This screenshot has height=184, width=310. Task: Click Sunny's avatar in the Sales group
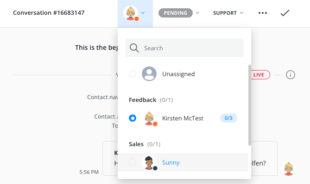[x=150, y=162]
